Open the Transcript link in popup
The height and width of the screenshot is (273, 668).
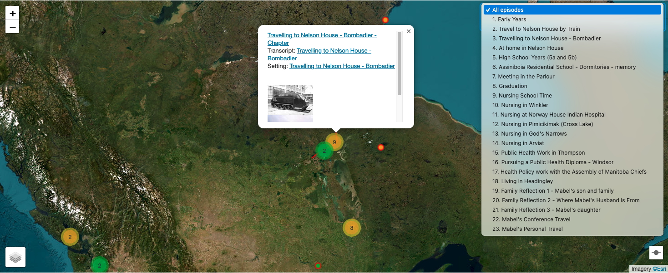(334, 51)
